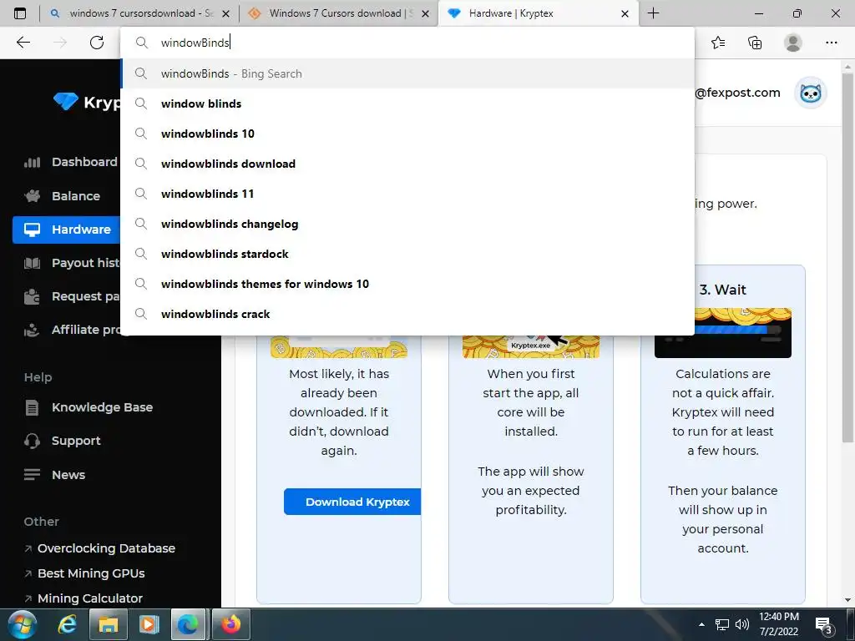This screenshot has height=641, width=855.
Task: Open Collections icon in Edge toolbar
Action: 755,43
